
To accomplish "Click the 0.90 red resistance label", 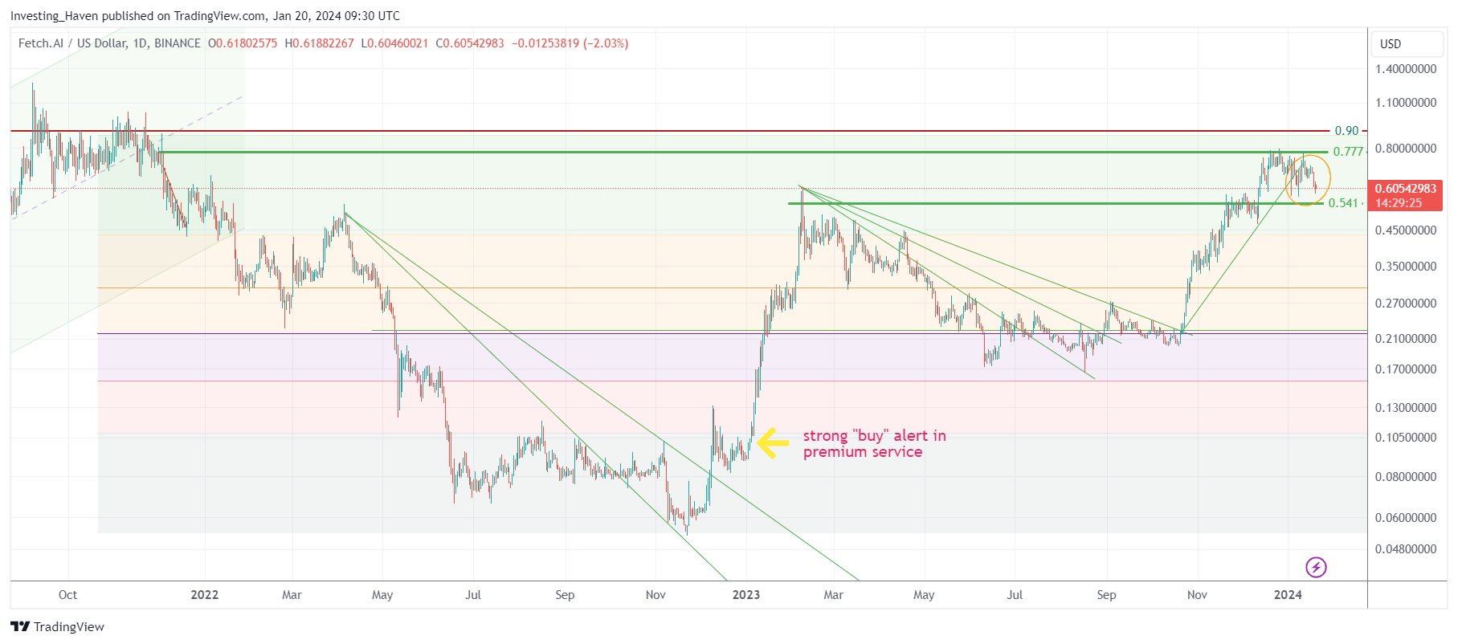I will tap(1346, 131).
